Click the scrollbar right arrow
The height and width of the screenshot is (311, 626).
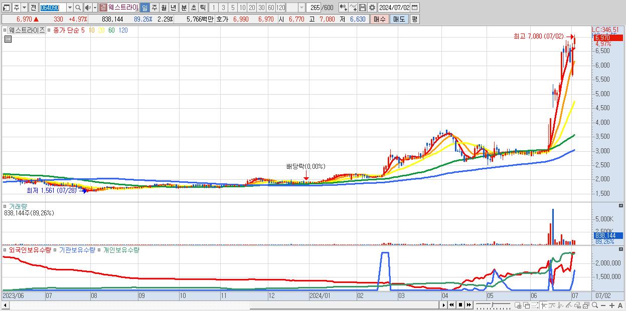tap(443, 305)
